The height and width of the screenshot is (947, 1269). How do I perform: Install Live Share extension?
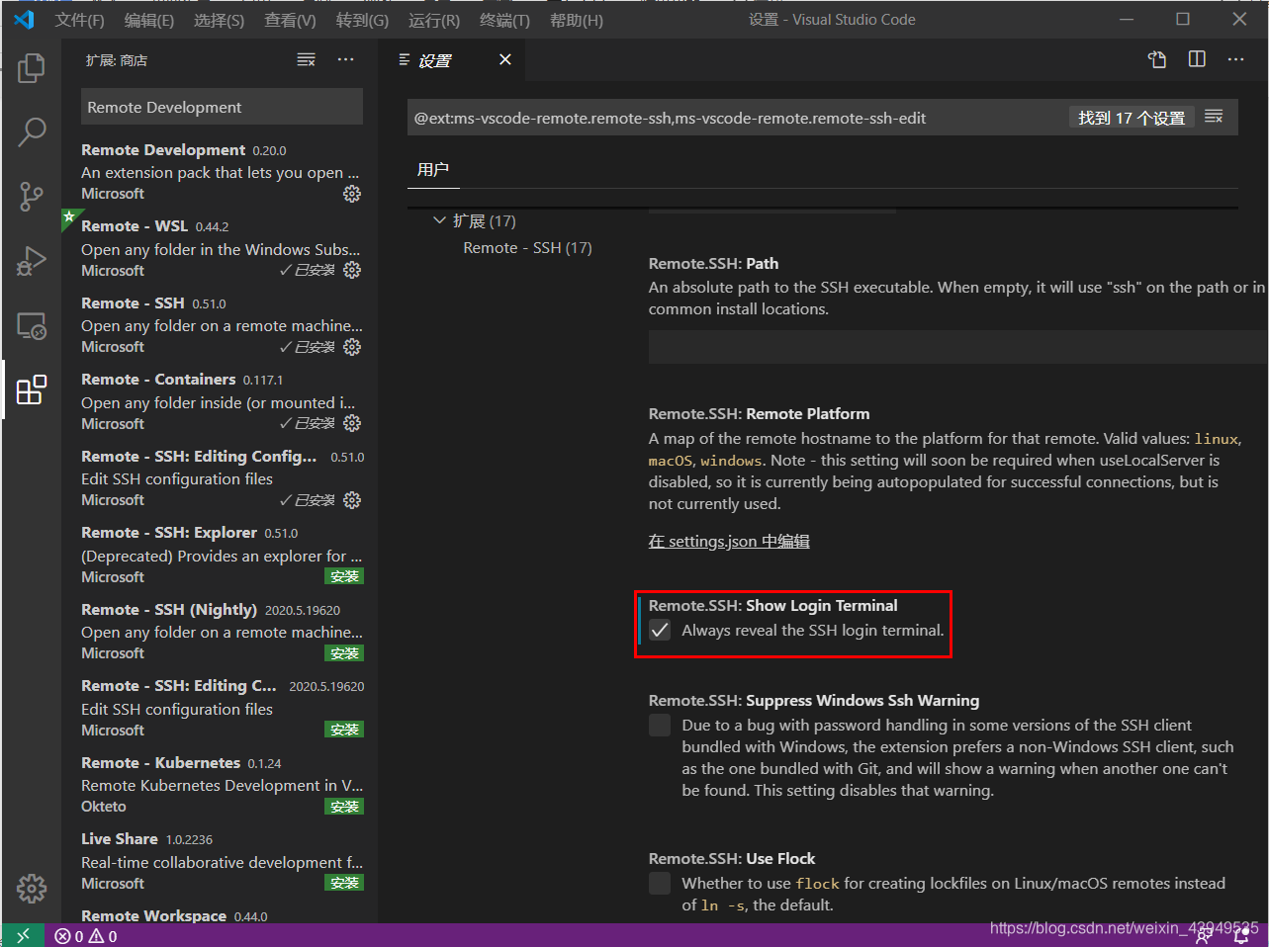click(344, 883)
